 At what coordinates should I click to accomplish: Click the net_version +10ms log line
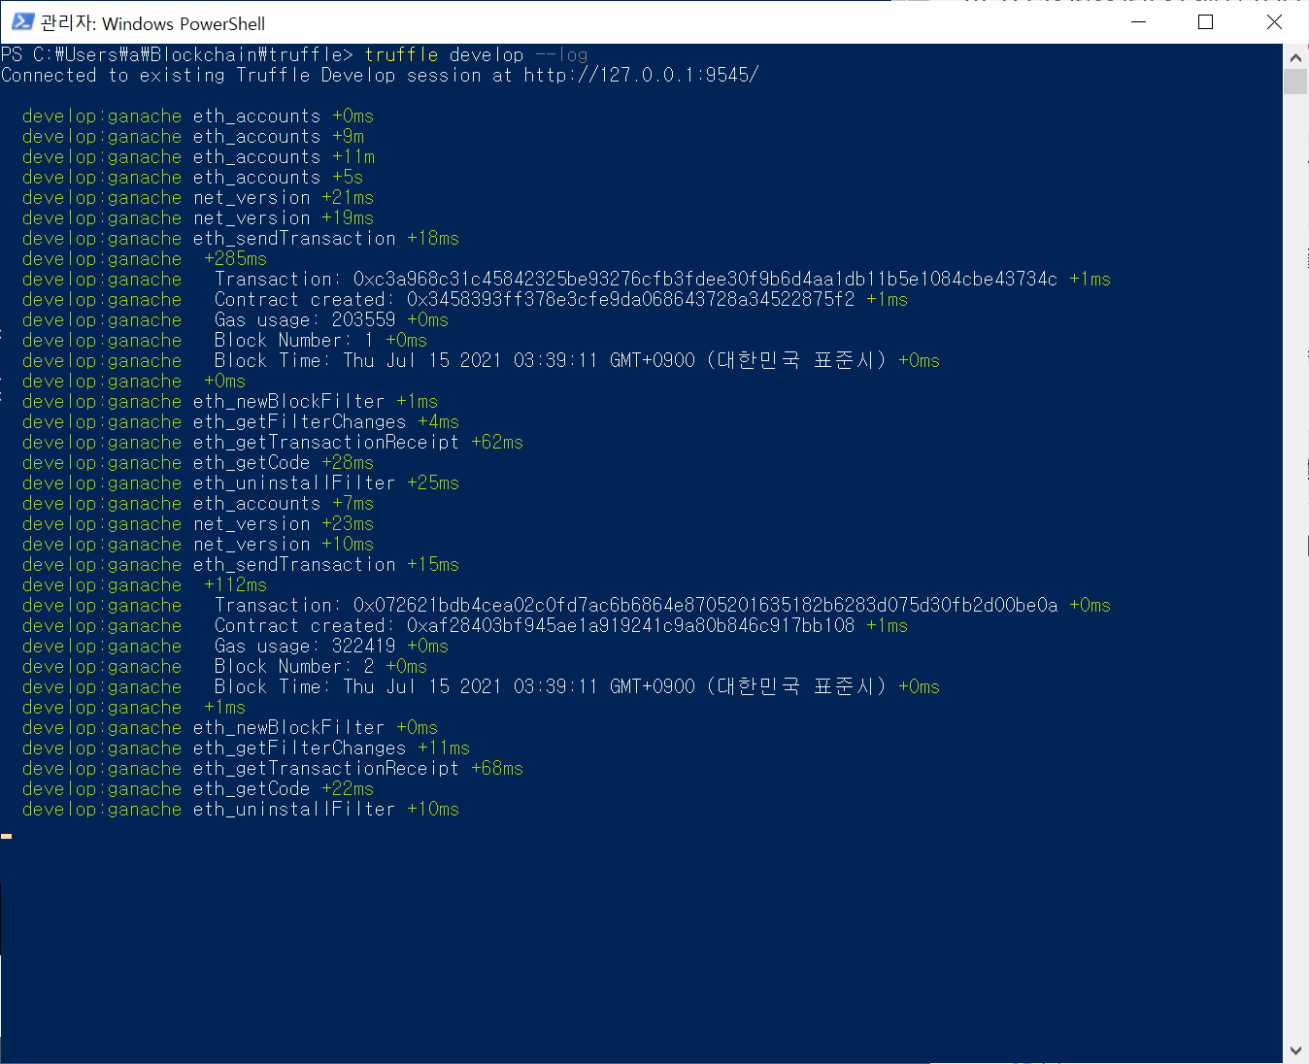point(198,544)
